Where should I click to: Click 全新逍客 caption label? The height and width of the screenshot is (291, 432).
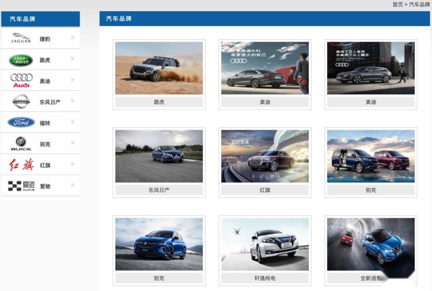(371, 278)
